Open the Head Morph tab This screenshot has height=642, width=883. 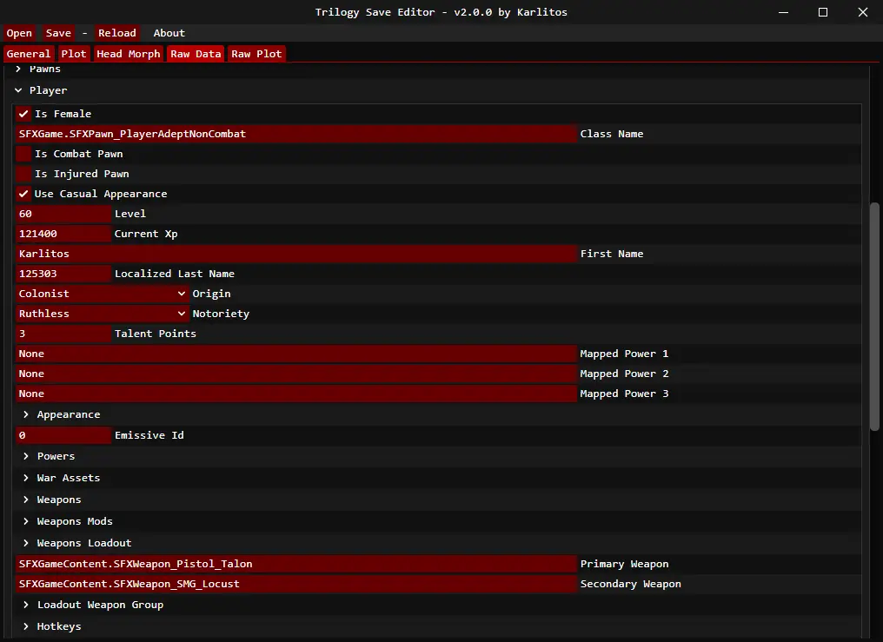tap(129, 54)
